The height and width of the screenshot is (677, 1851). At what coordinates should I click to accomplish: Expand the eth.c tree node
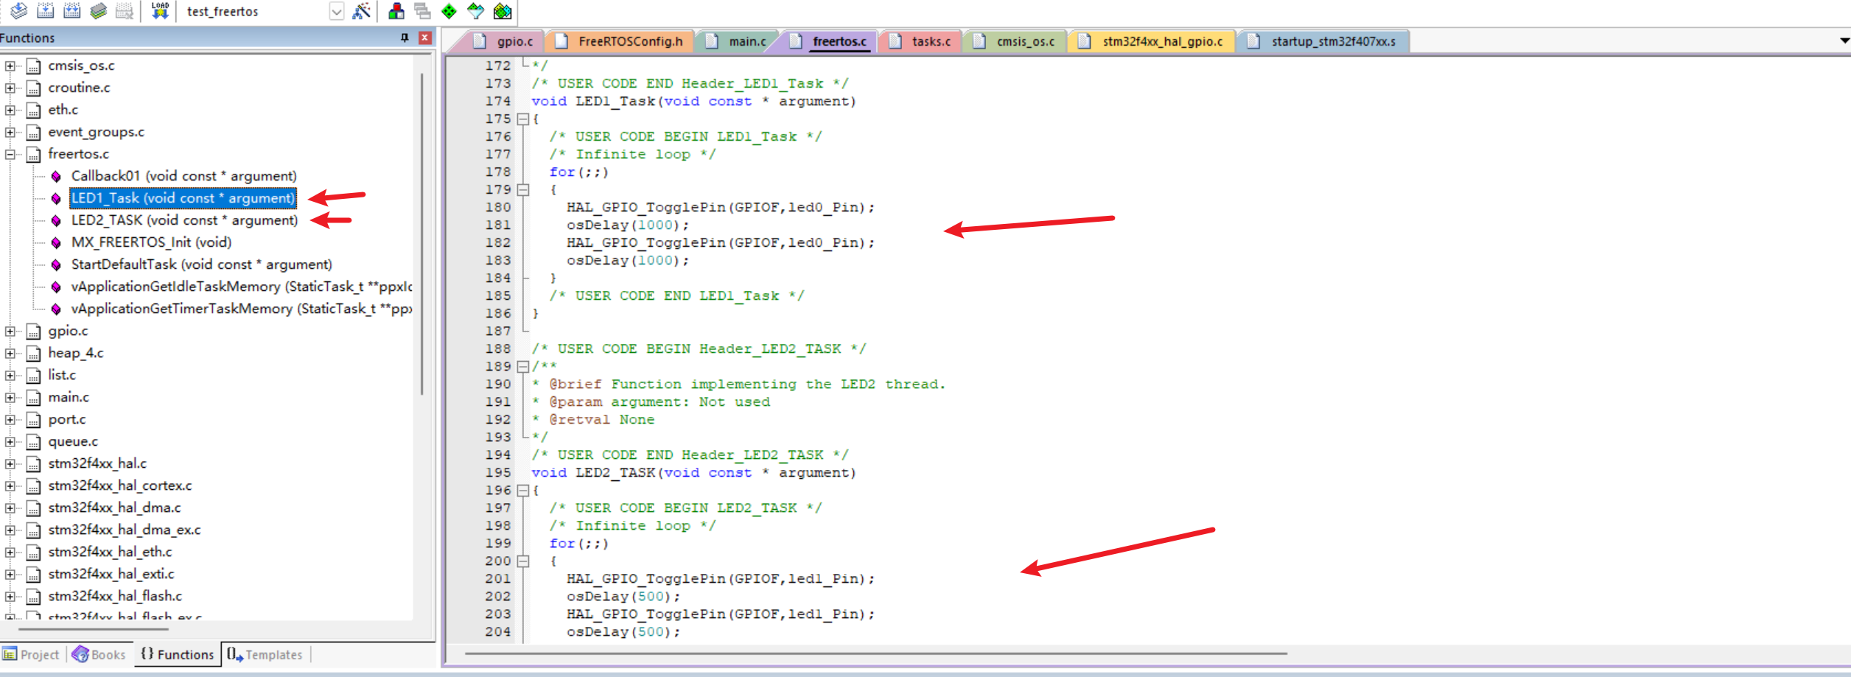(10, 110)
